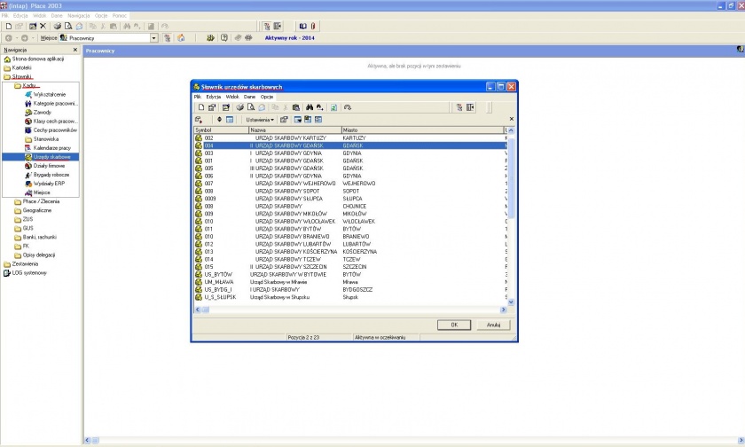Click the binoculars find icon in dictionary dialog
This screenshot has height=447, width=745.
310,107
